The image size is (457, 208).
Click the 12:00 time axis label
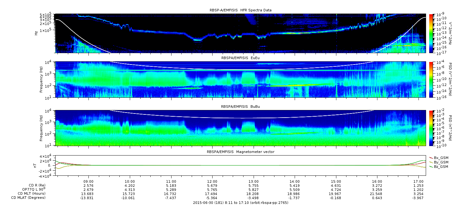coord(212,181)
